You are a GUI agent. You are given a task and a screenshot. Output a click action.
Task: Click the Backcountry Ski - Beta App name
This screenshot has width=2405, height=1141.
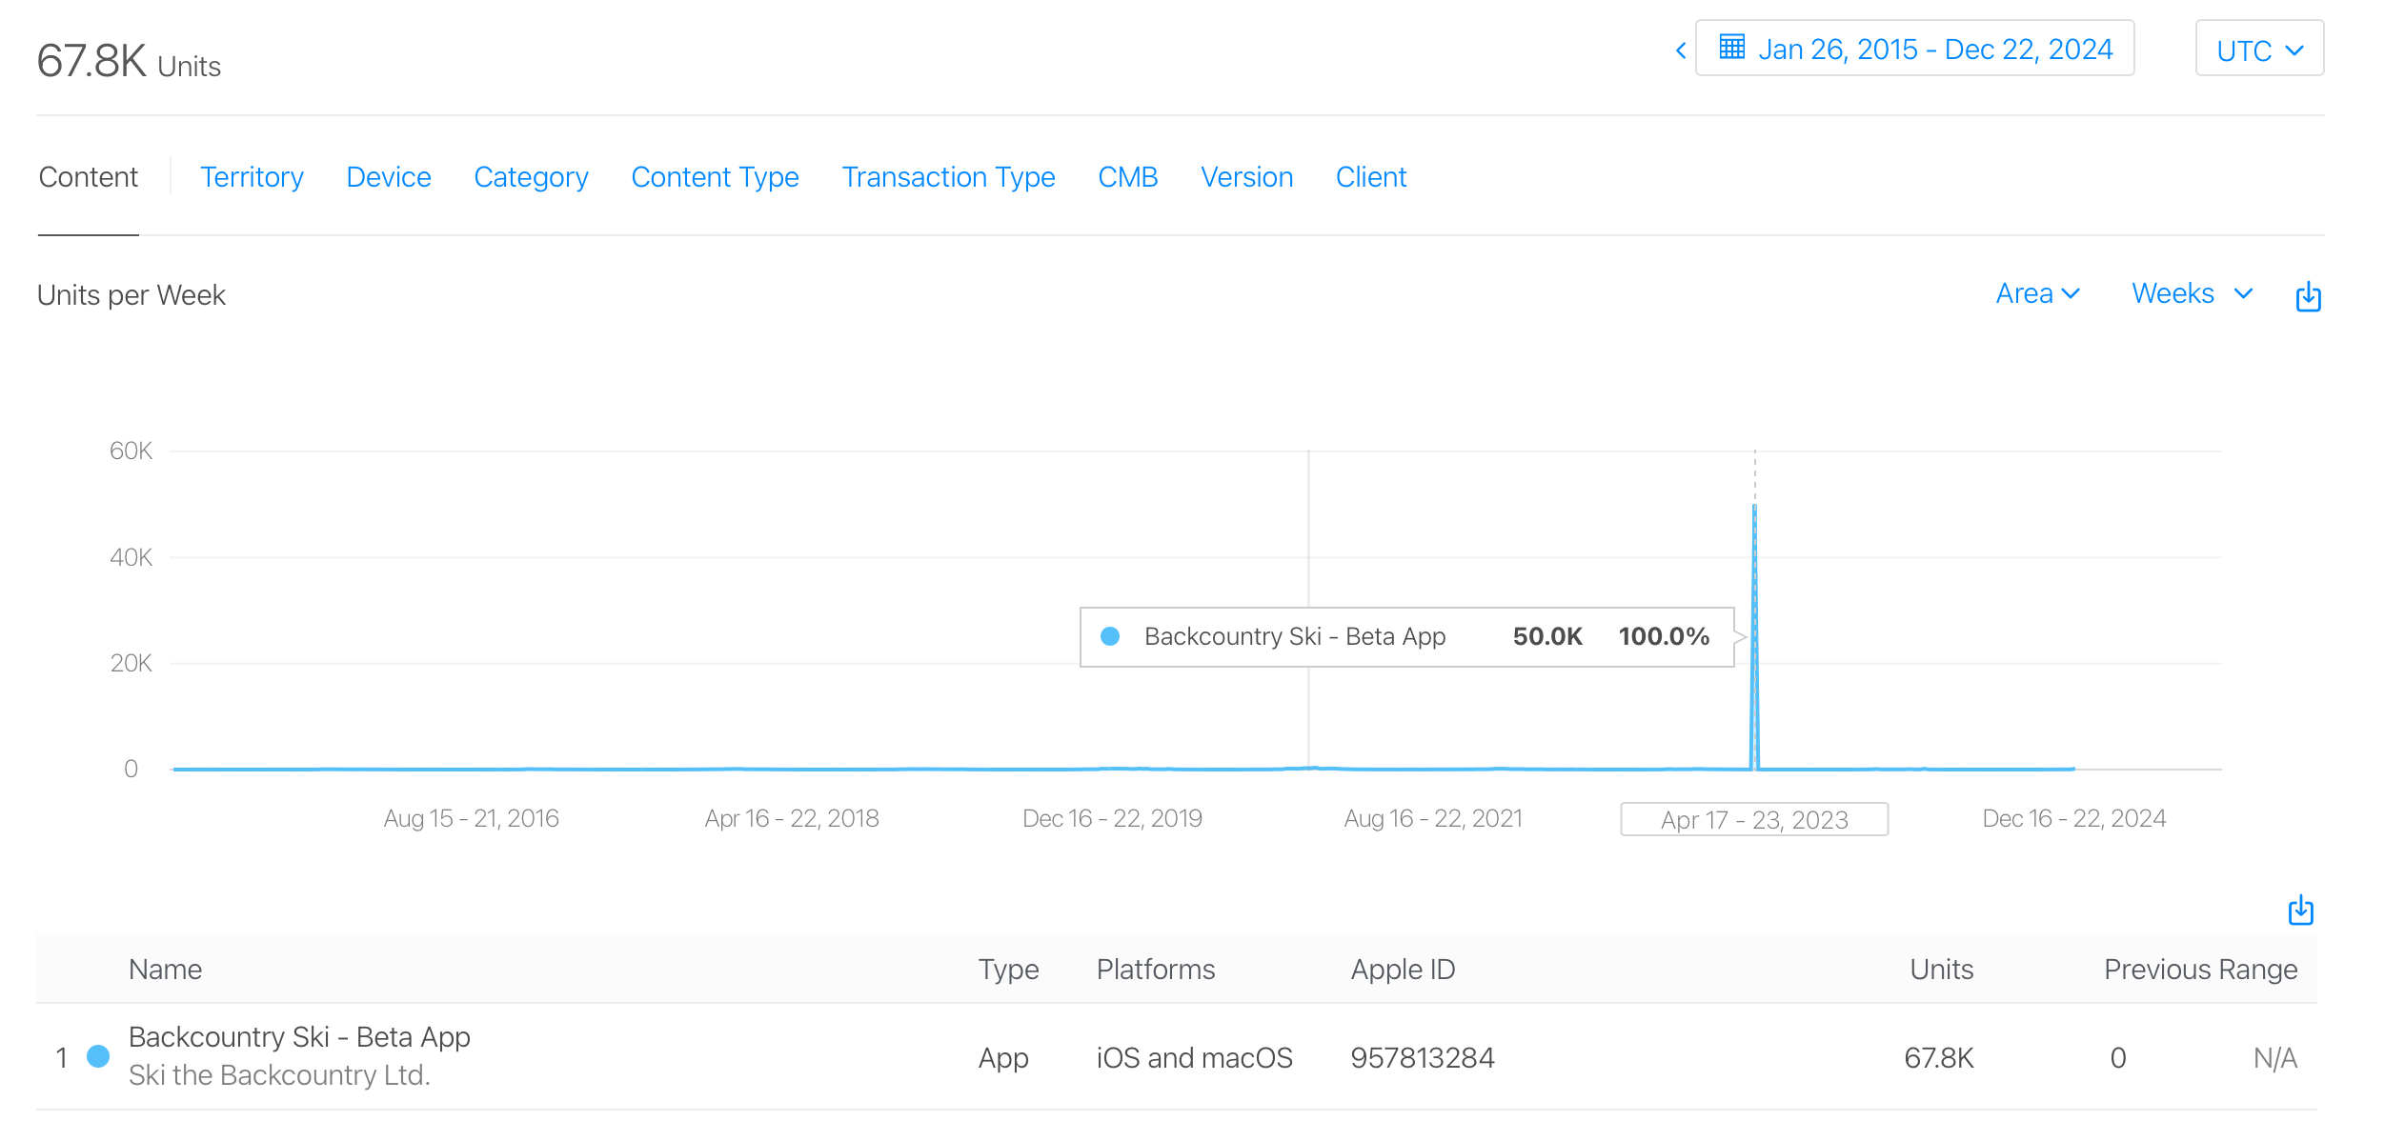[299, 1036]
